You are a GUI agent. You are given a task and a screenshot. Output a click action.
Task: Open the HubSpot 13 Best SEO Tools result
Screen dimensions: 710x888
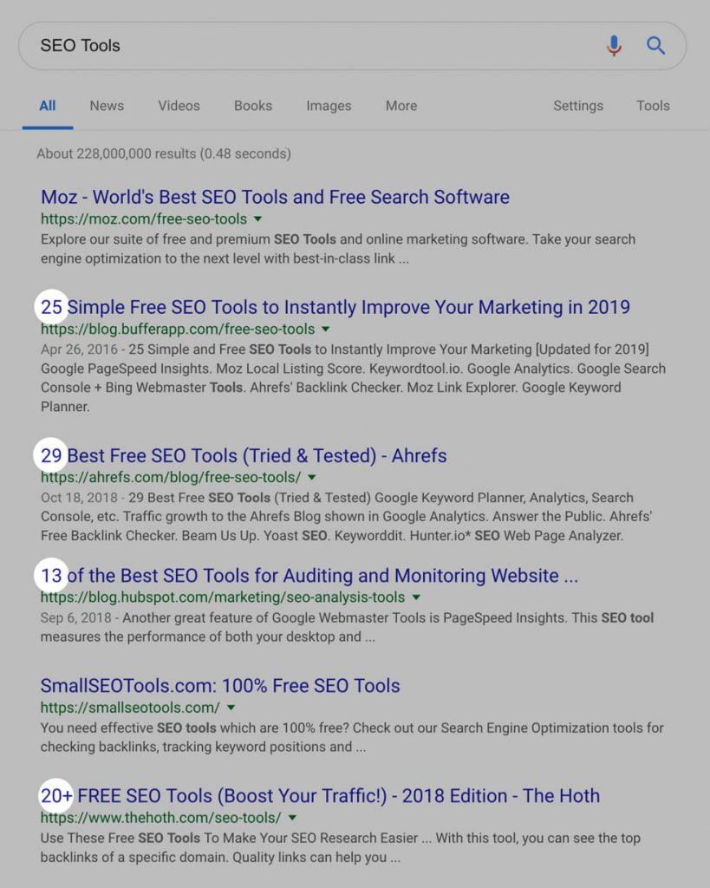pos(309,576)
